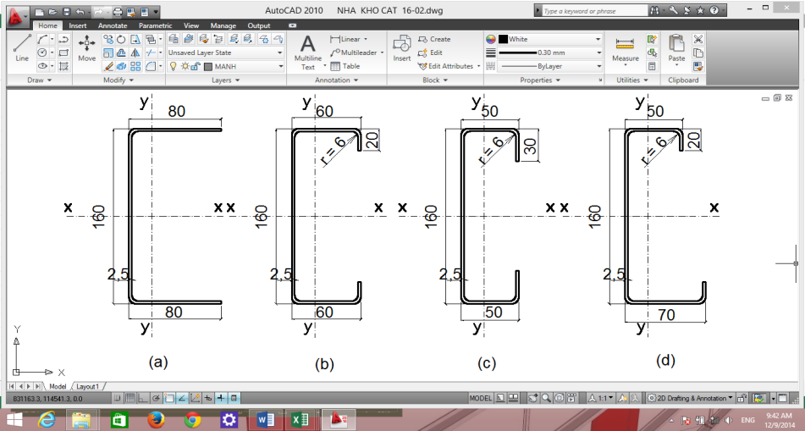Click the Open file icon in quick access
805x431 pixels.
(x=52, y=11)
